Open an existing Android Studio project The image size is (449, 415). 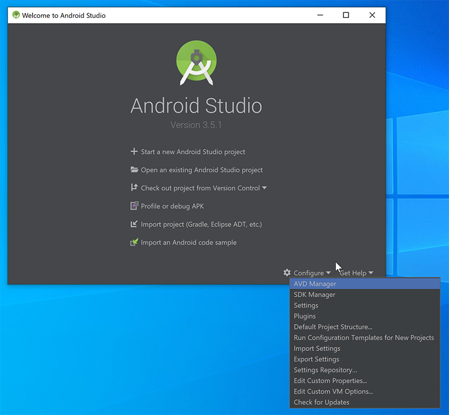201,170
